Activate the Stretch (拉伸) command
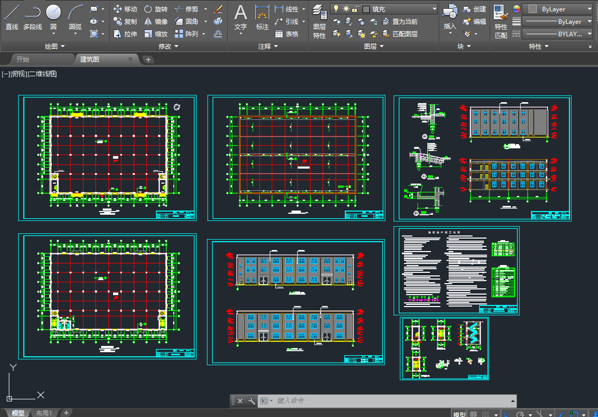598x417 pixels. tap(125, 34)
